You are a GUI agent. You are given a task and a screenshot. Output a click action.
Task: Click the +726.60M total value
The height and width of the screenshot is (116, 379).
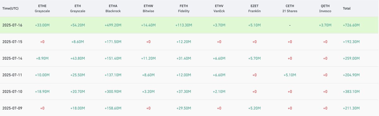(351, 25)
